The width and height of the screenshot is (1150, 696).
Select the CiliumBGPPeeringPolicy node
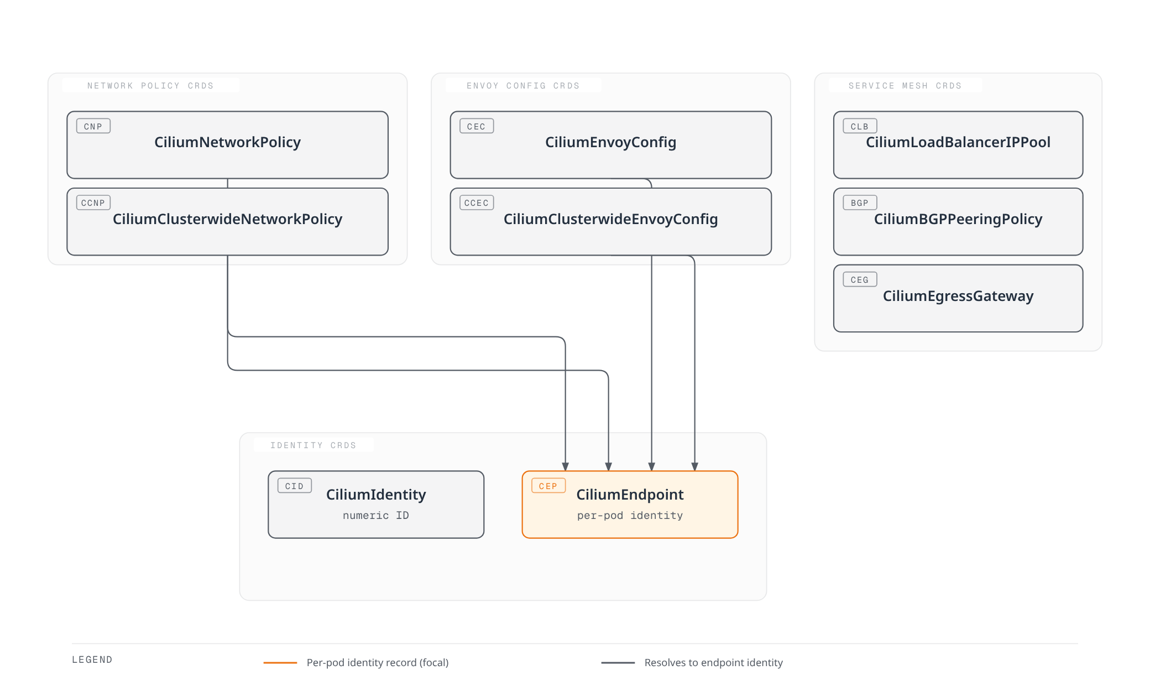pos(958,222)
